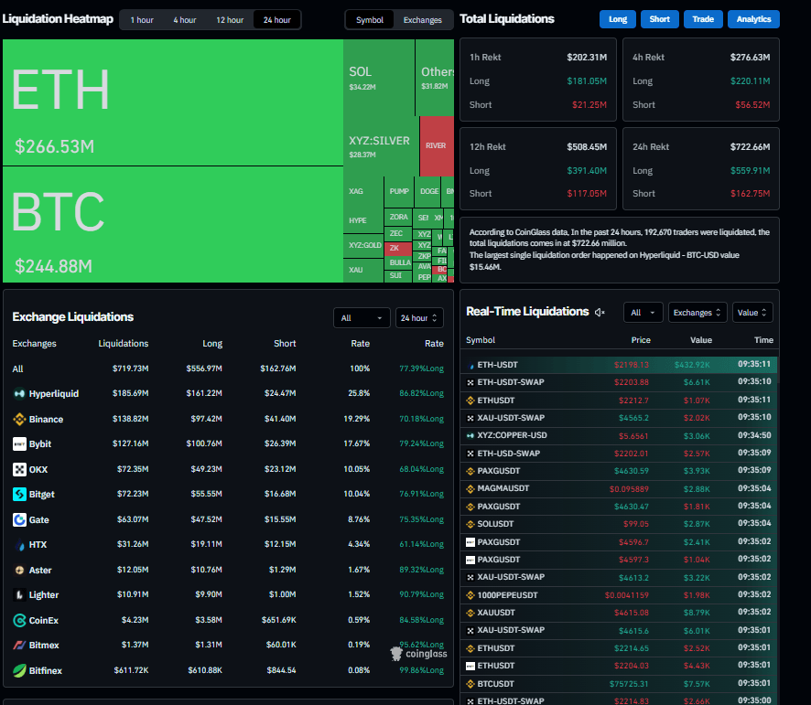Open the Exchange Liquidations All dropdown

362,318
